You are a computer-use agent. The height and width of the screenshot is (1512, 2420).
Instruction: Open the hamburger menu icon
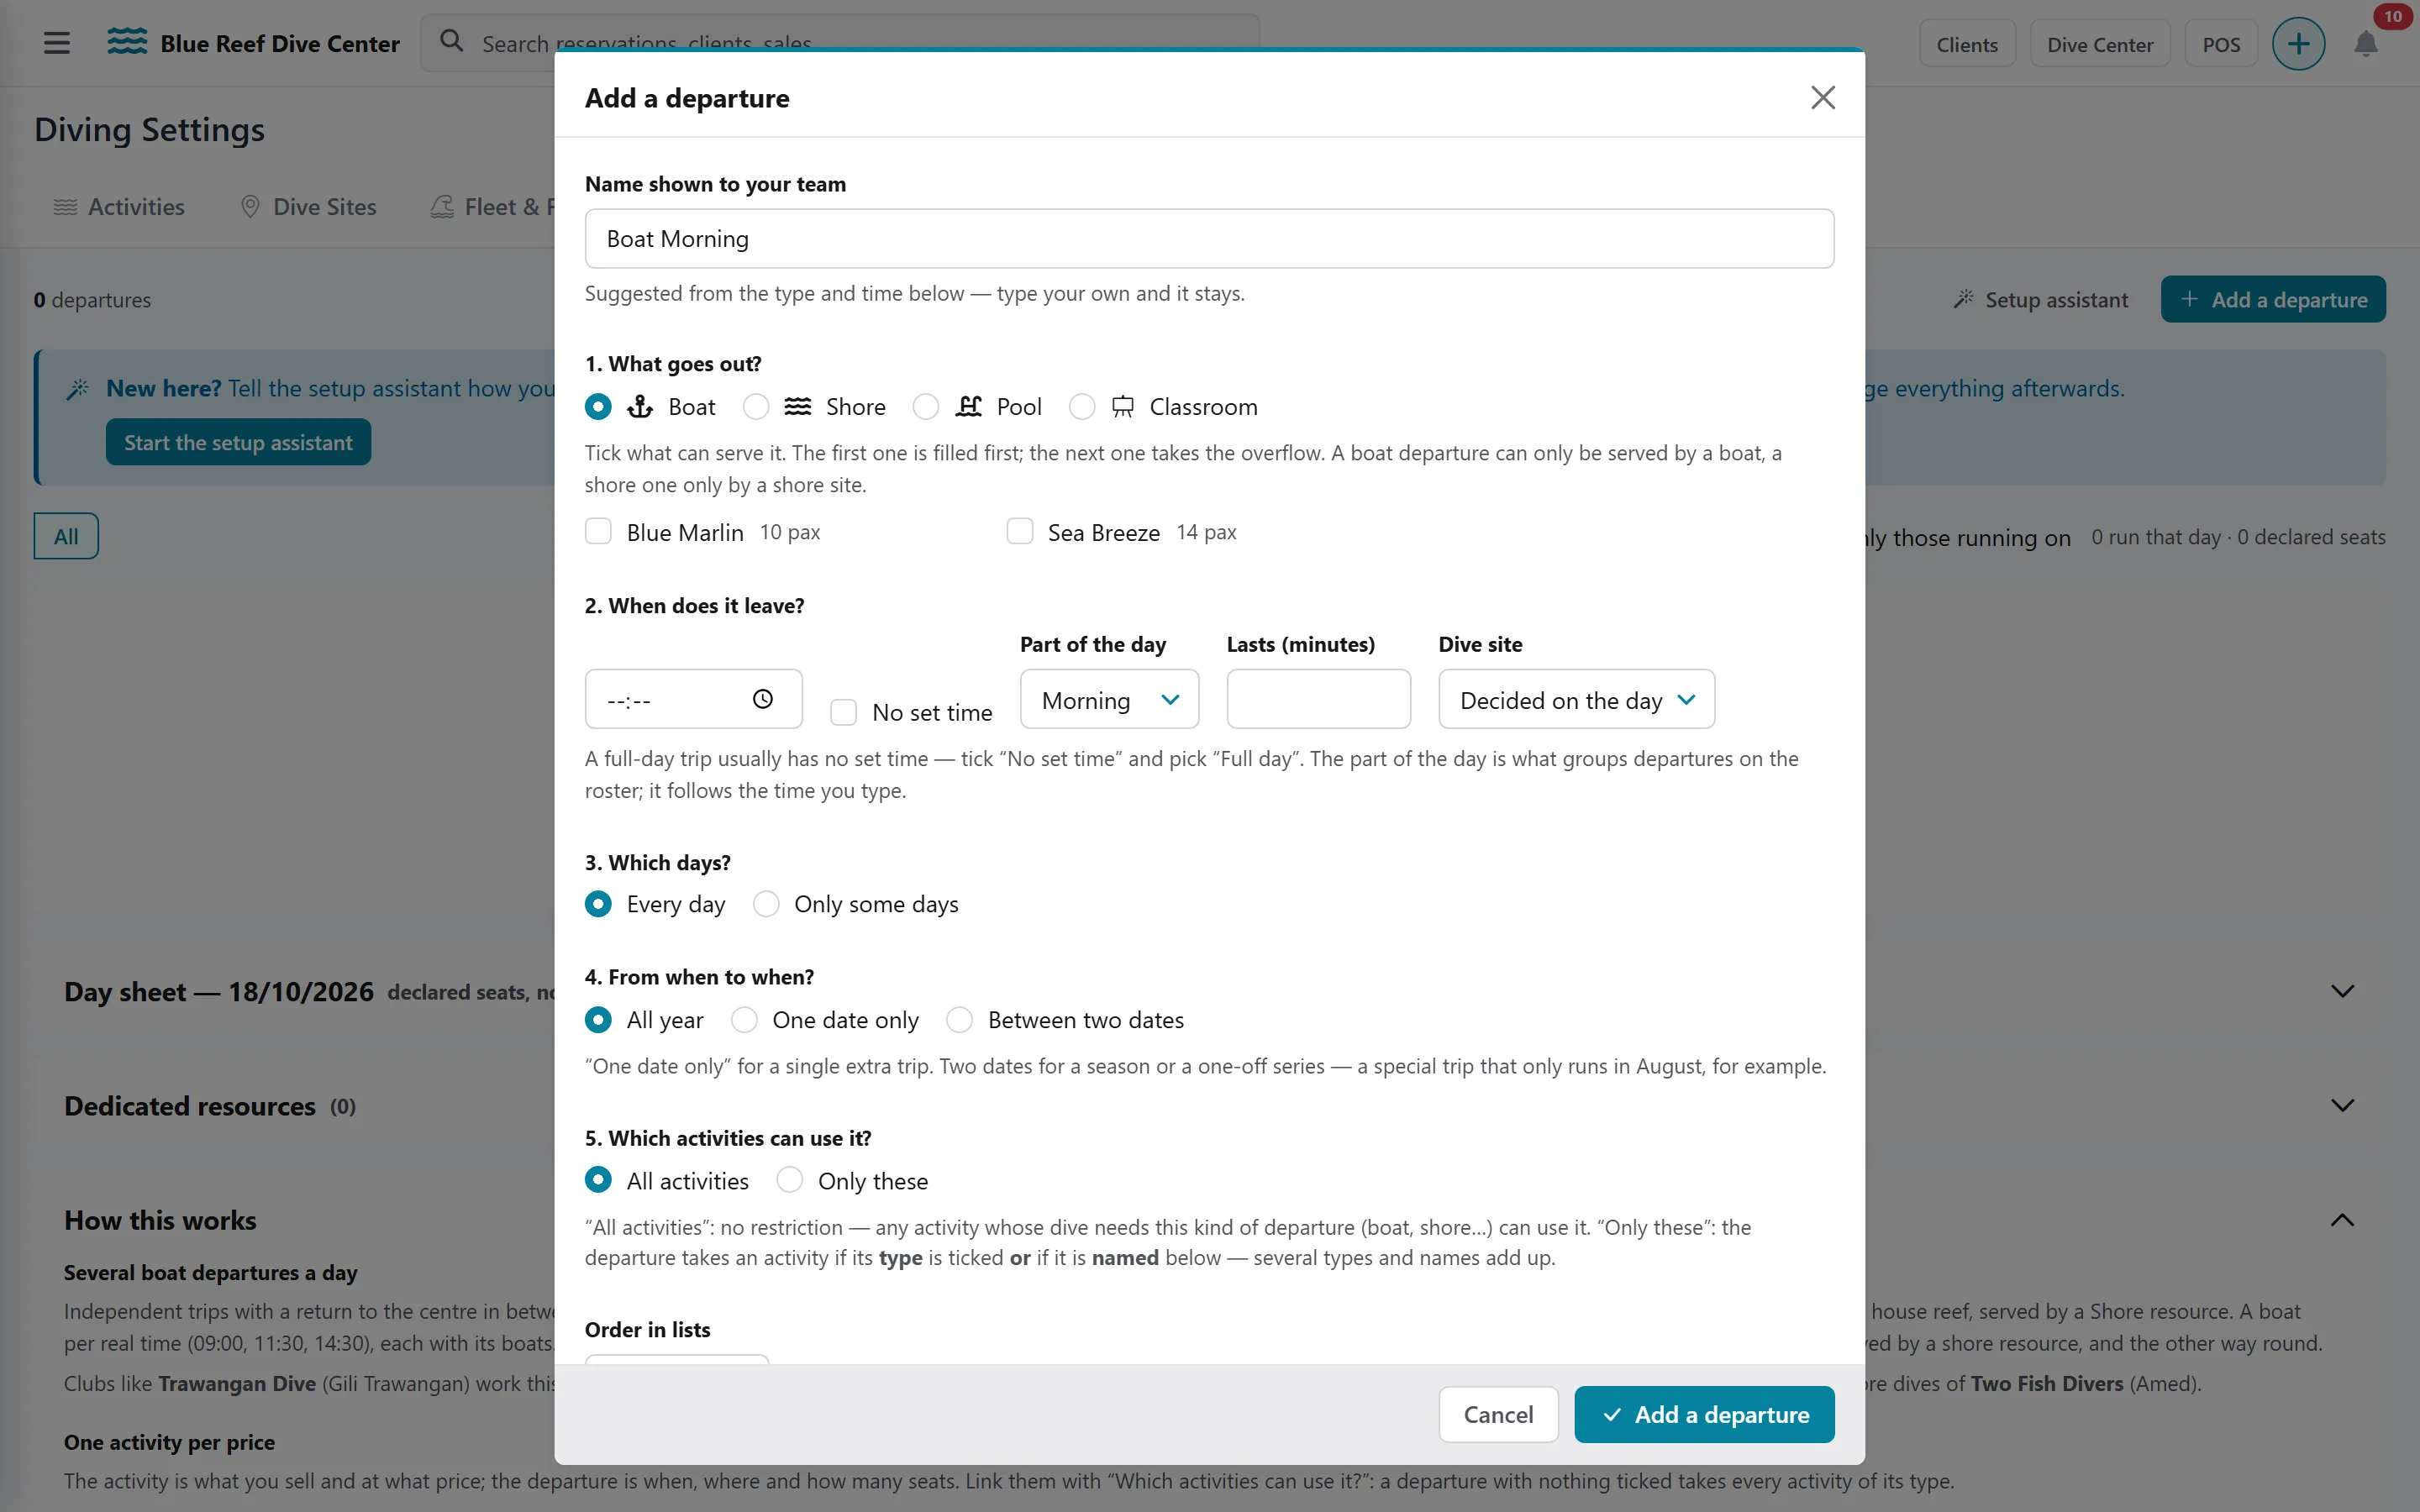click(x=57, y=43)
